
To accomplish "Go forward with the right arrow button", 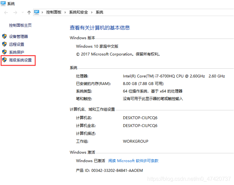I will point(15,13).
